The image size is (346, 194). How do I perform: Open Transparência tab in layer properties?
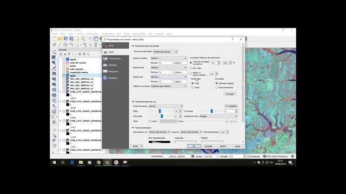(116, 59)
